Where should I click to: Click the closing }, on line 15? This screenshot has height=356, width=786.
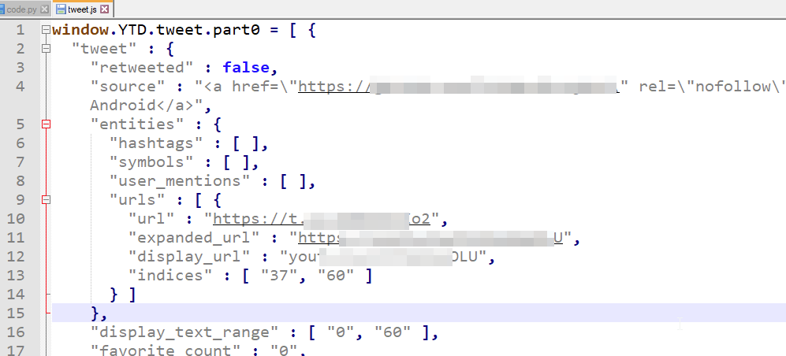tap(99, 313)
